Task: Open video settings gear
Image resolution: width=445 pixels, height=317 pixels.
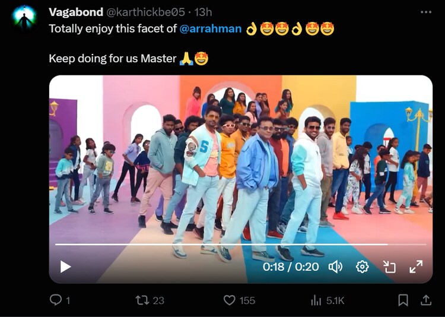Action: pos(362,267)
